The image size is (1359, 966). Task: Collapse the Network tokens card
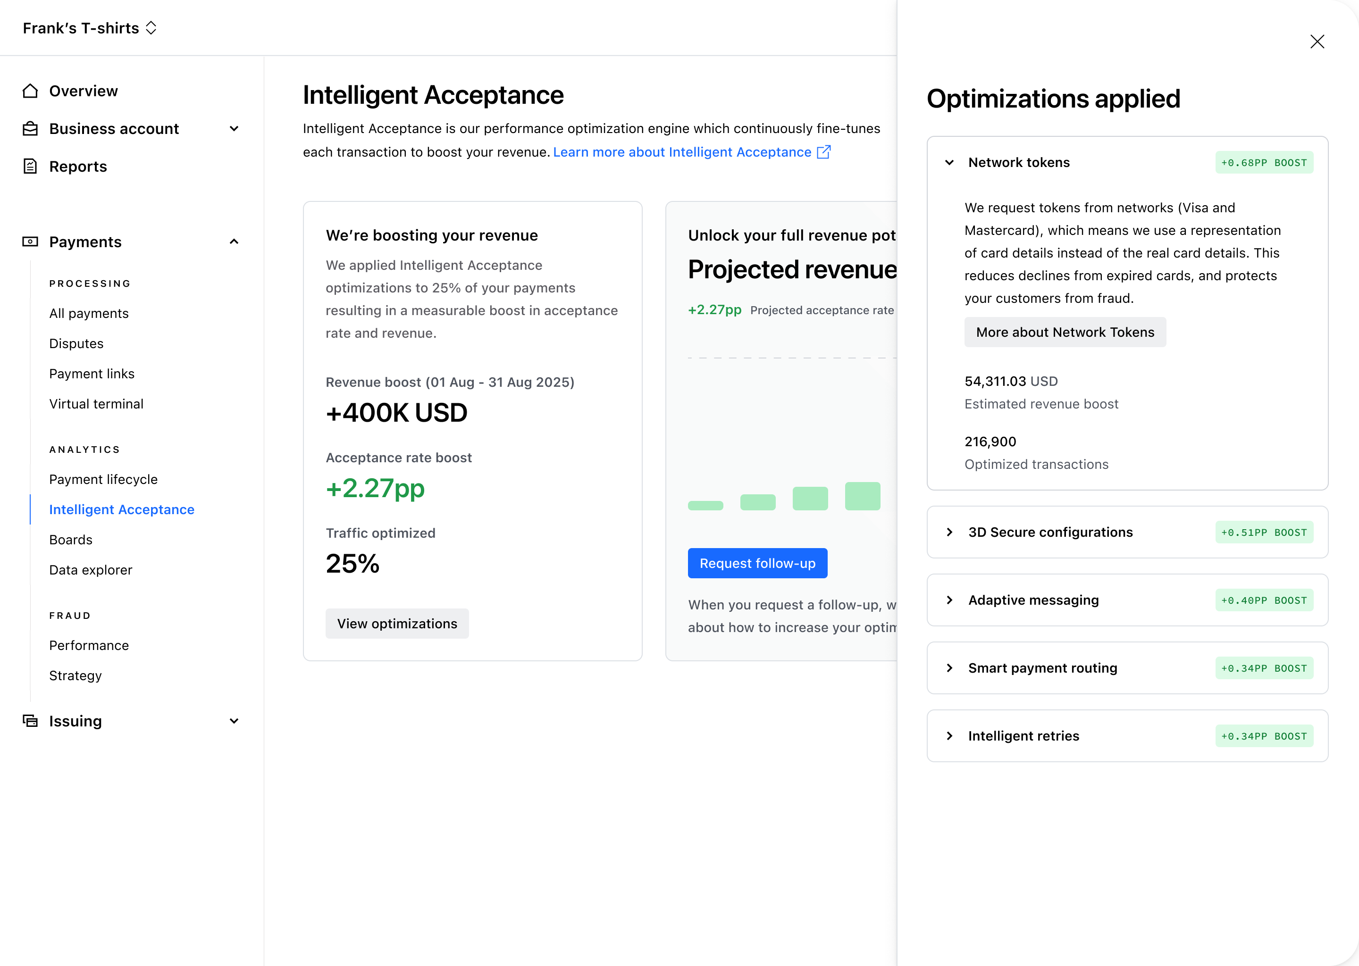[949, 162]
